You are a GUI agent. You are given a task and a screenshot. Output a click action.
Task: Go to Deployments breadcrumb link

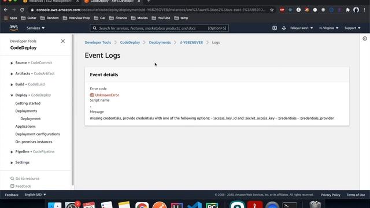point(160,42)
